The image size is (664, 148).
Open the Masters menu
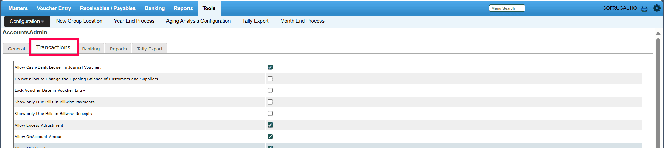click(18, 8)
